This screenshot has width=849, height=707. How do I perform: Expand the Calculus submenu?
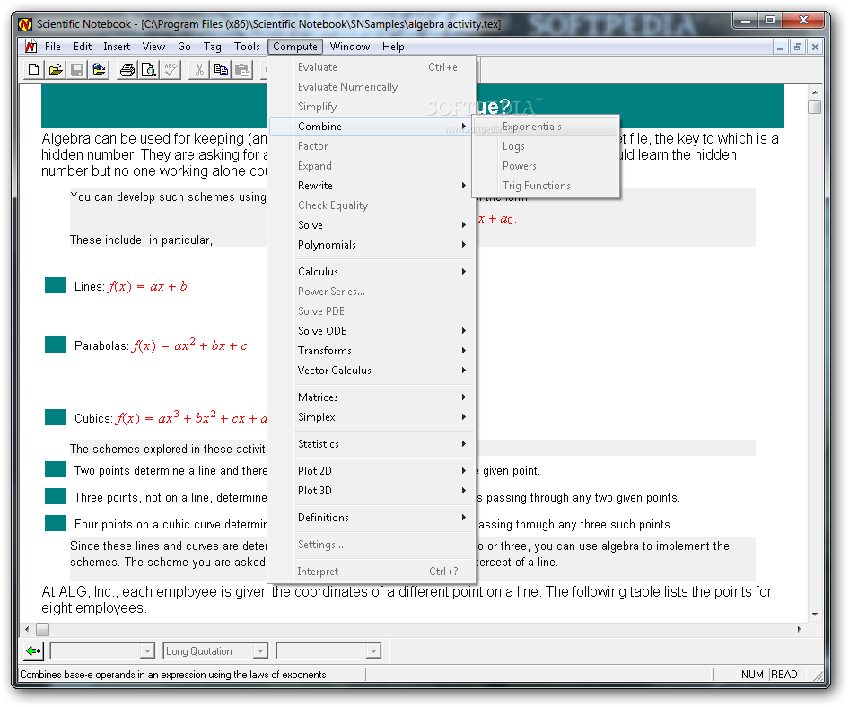coord(372,272)
